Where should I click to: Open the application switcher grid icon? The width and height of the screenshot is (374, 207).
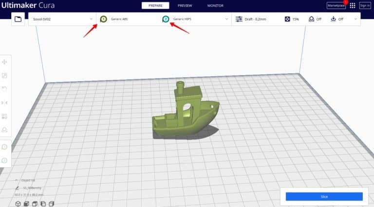coord(352,5)
